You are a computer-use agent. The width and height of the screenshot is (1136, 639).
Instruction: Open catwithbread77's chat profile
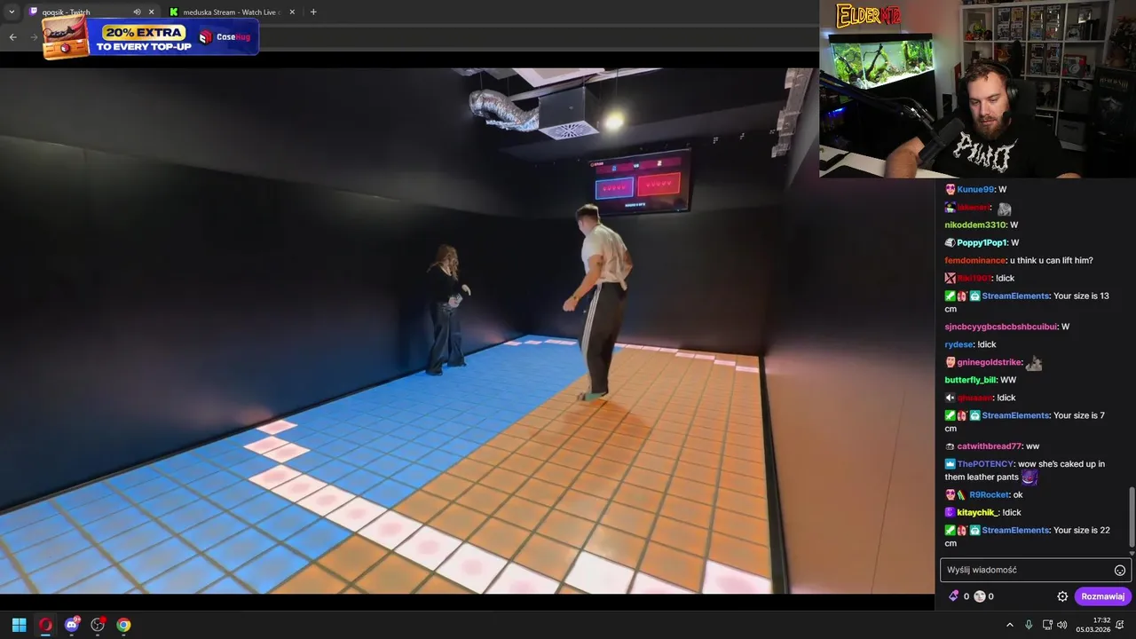tap(989, 446)
